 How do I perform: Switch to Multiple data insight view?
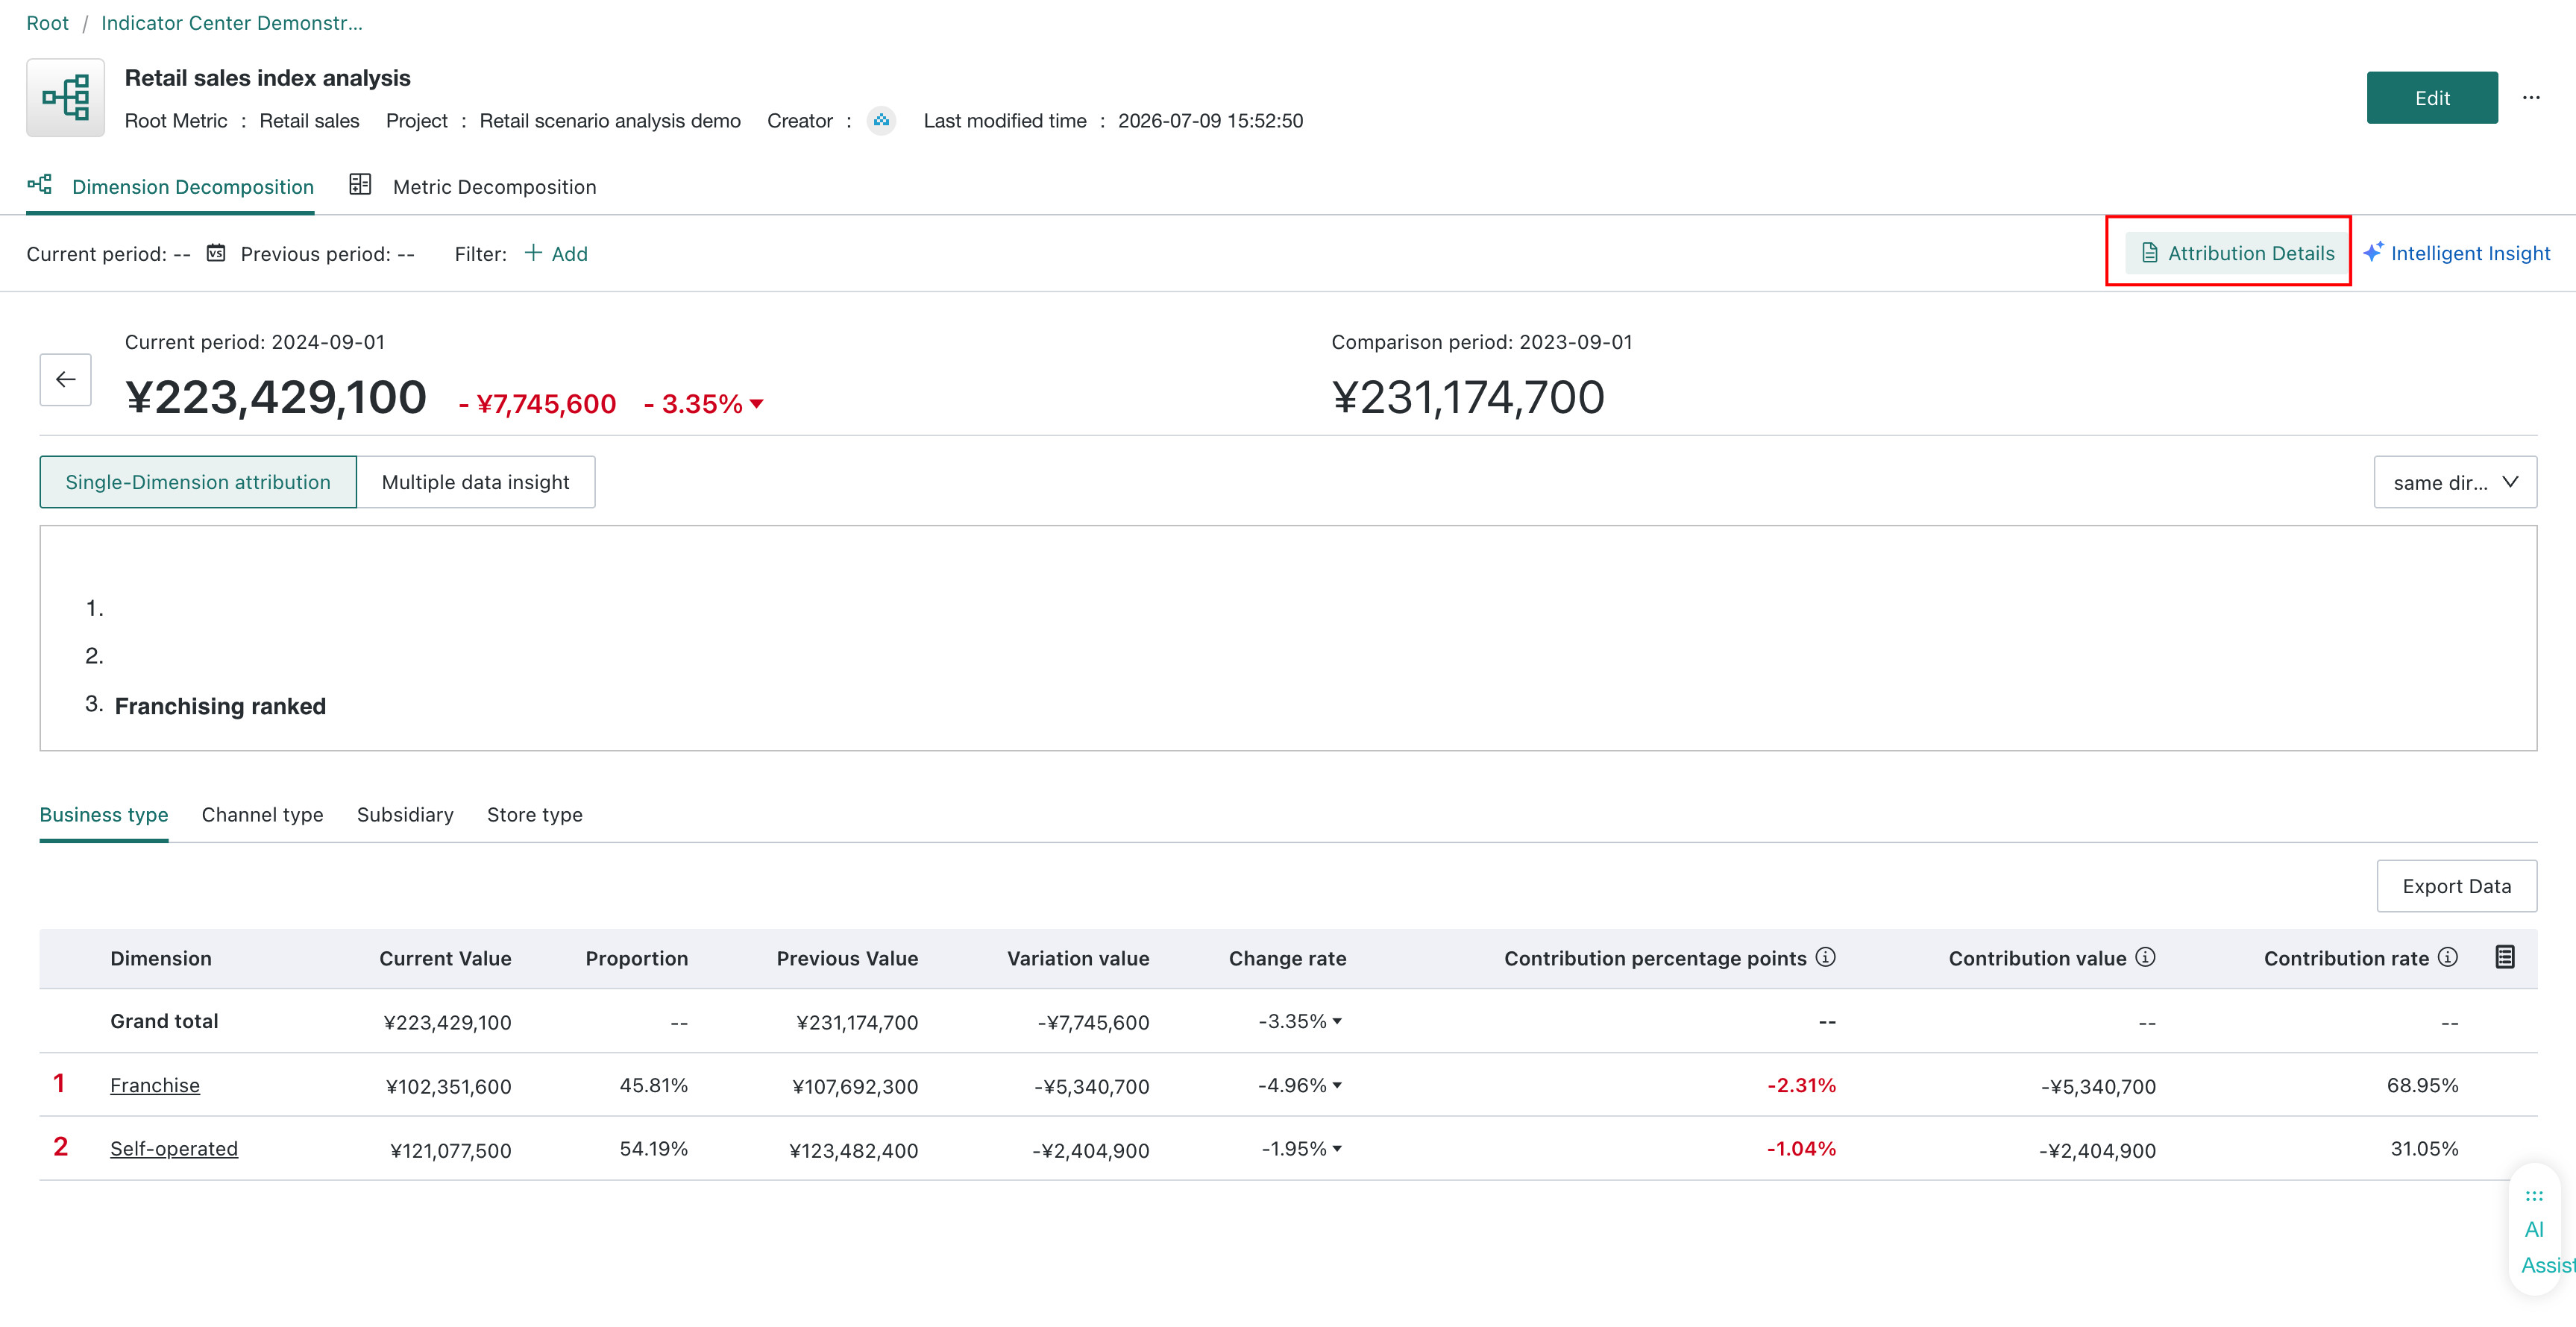point(475,482)
